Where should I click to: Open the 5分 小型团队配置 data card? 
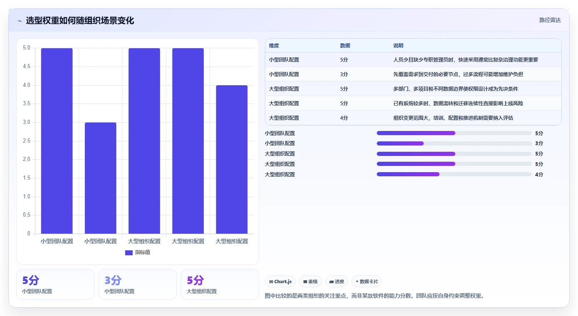(55, 284)
